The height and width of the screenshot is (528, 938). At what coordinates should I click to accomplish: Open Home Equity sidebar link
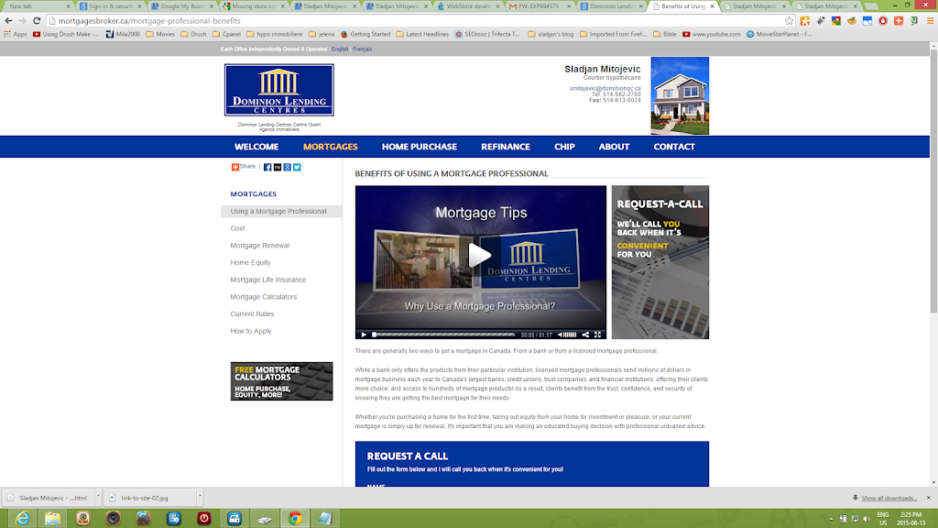250,263
